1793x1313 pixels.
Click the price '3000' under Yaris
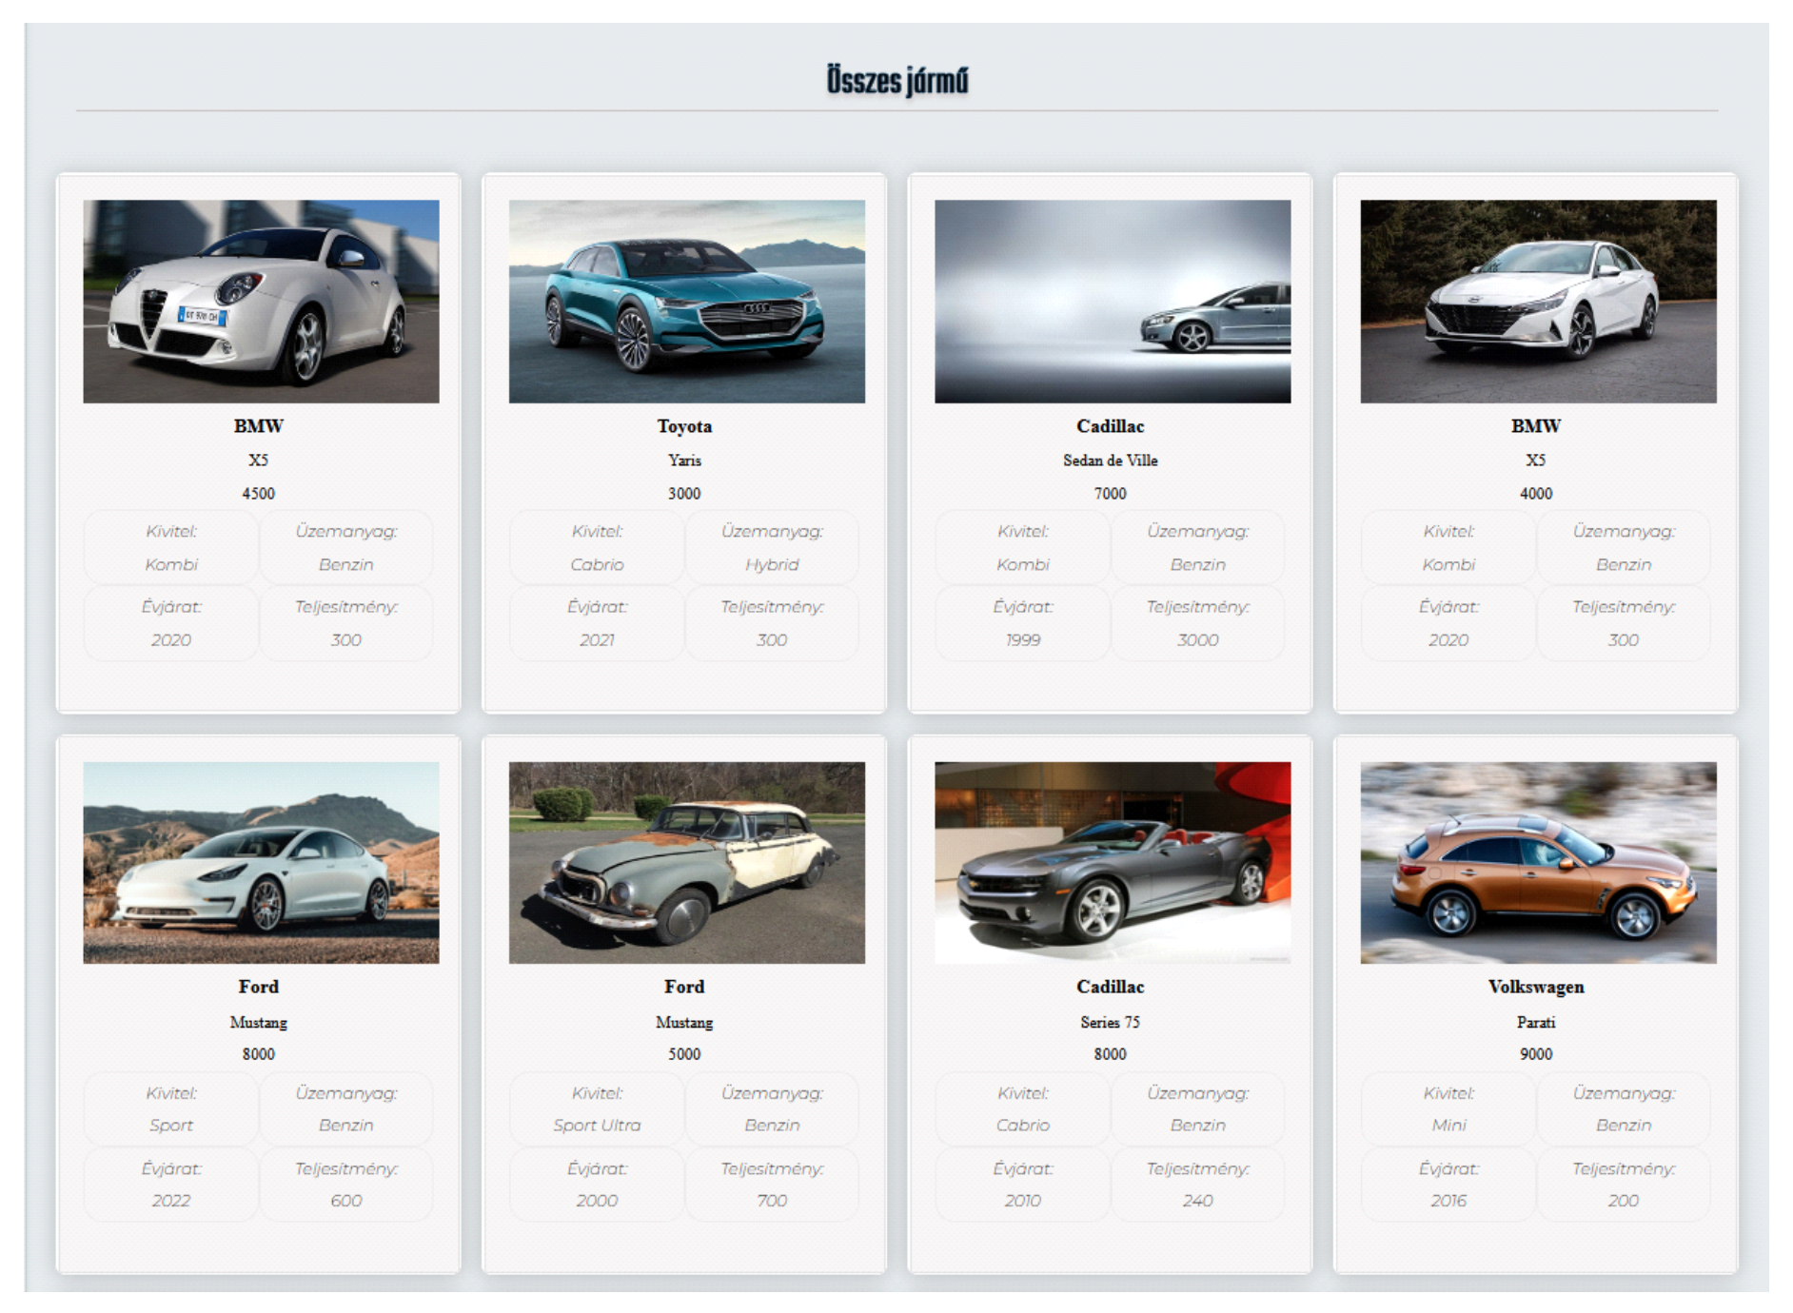click(x=684, y=494)
